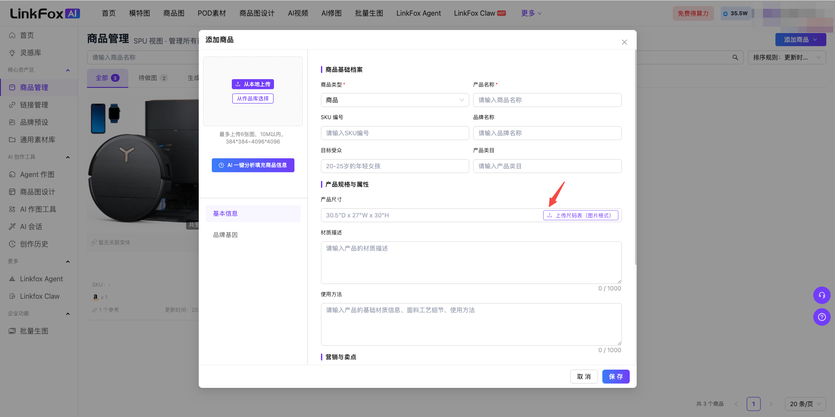This screenshot has height=417, width=835.
Task: Open POD素材 in top navigation
Action: pos(212,13)
